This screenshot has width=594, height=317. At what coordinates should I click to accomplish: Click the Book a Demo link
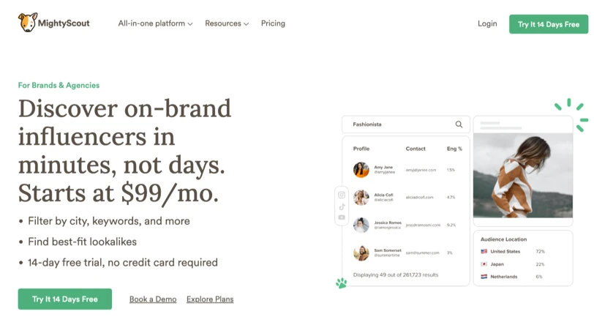(x=153, y=299)
